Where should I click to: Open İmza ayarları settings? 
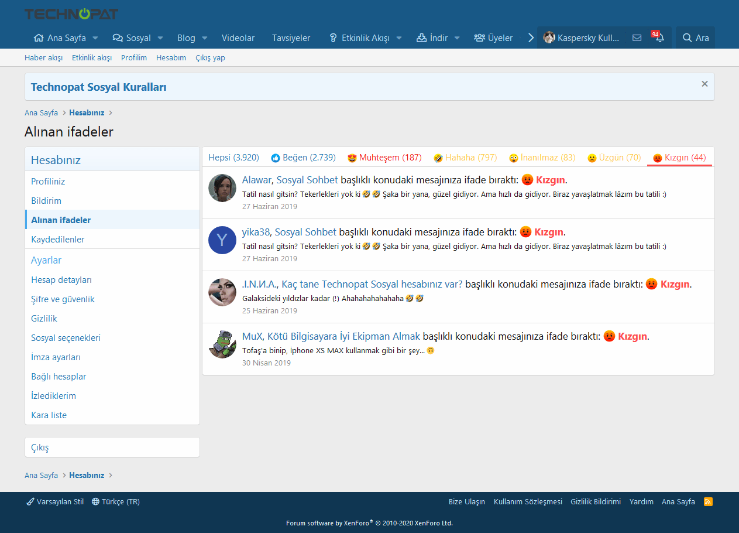click(x=112, y=357)
